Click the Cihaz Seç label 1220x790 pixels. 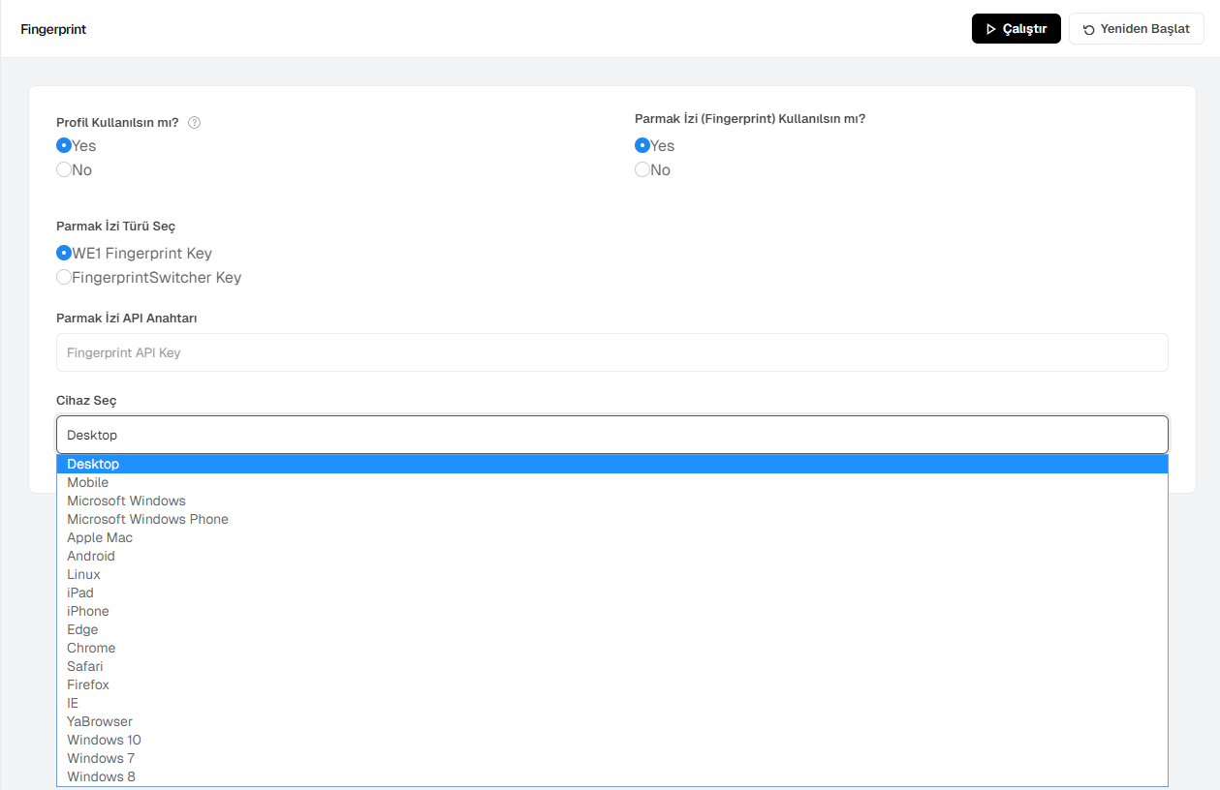point(86,400)
